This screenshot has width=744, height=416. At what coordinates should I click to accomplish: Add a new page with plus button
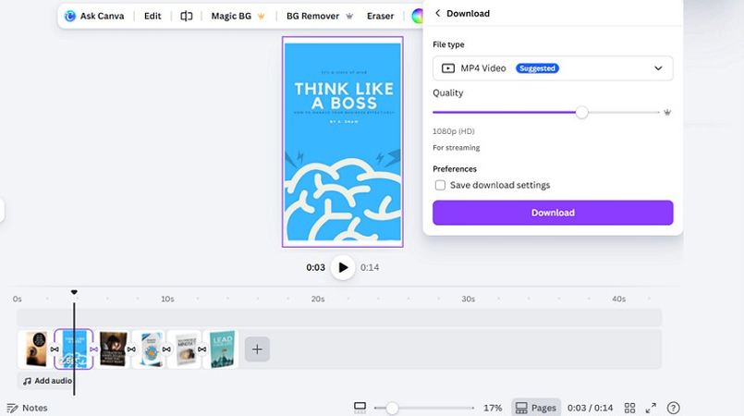257,349
